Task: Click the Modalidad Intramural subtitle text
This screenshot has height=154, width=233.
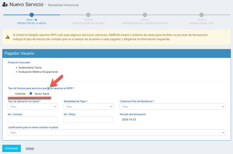Action: pos(64,5)
